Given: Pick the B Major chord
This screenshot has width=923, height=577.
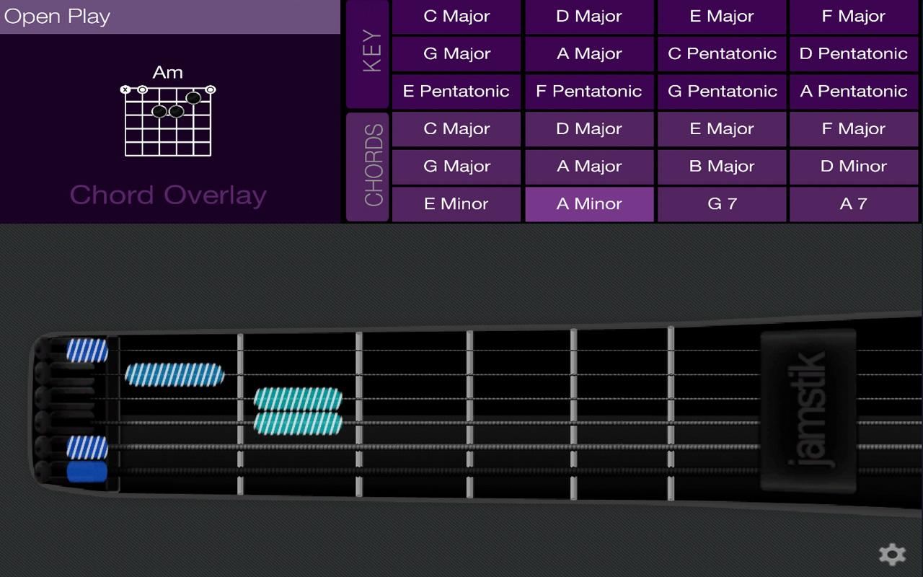Looking at the screenshot, I should [722, 167].
